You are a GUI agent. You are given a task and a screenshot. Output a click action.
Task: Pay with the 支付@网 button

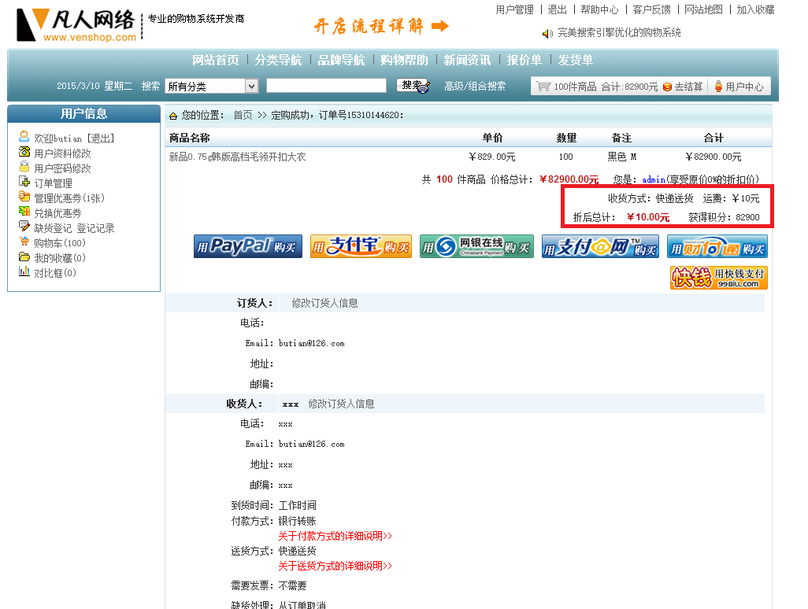click(600, 246)
